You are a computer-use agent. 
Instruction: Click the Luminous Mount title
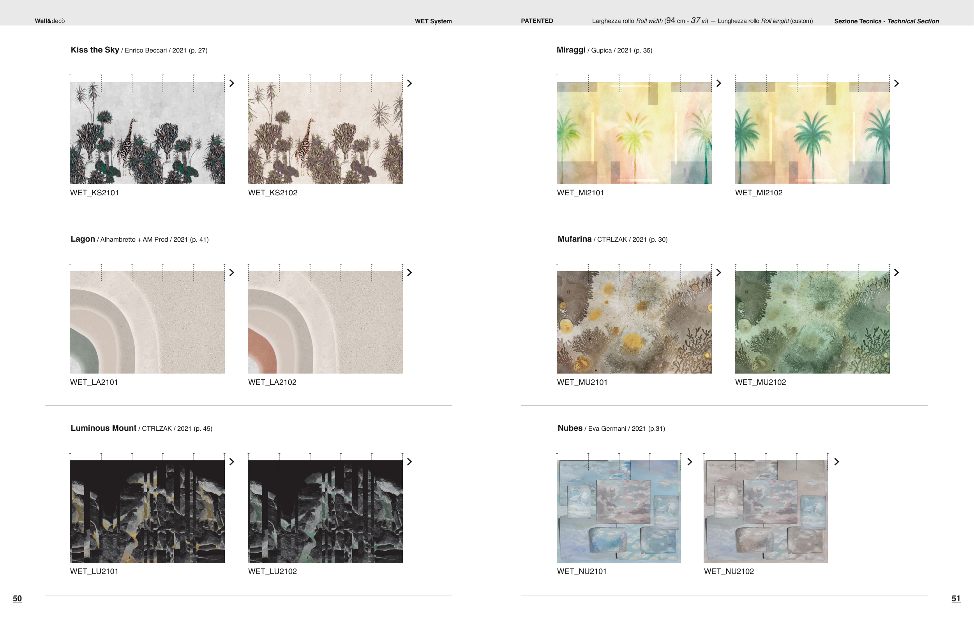(x=104, y=428)
